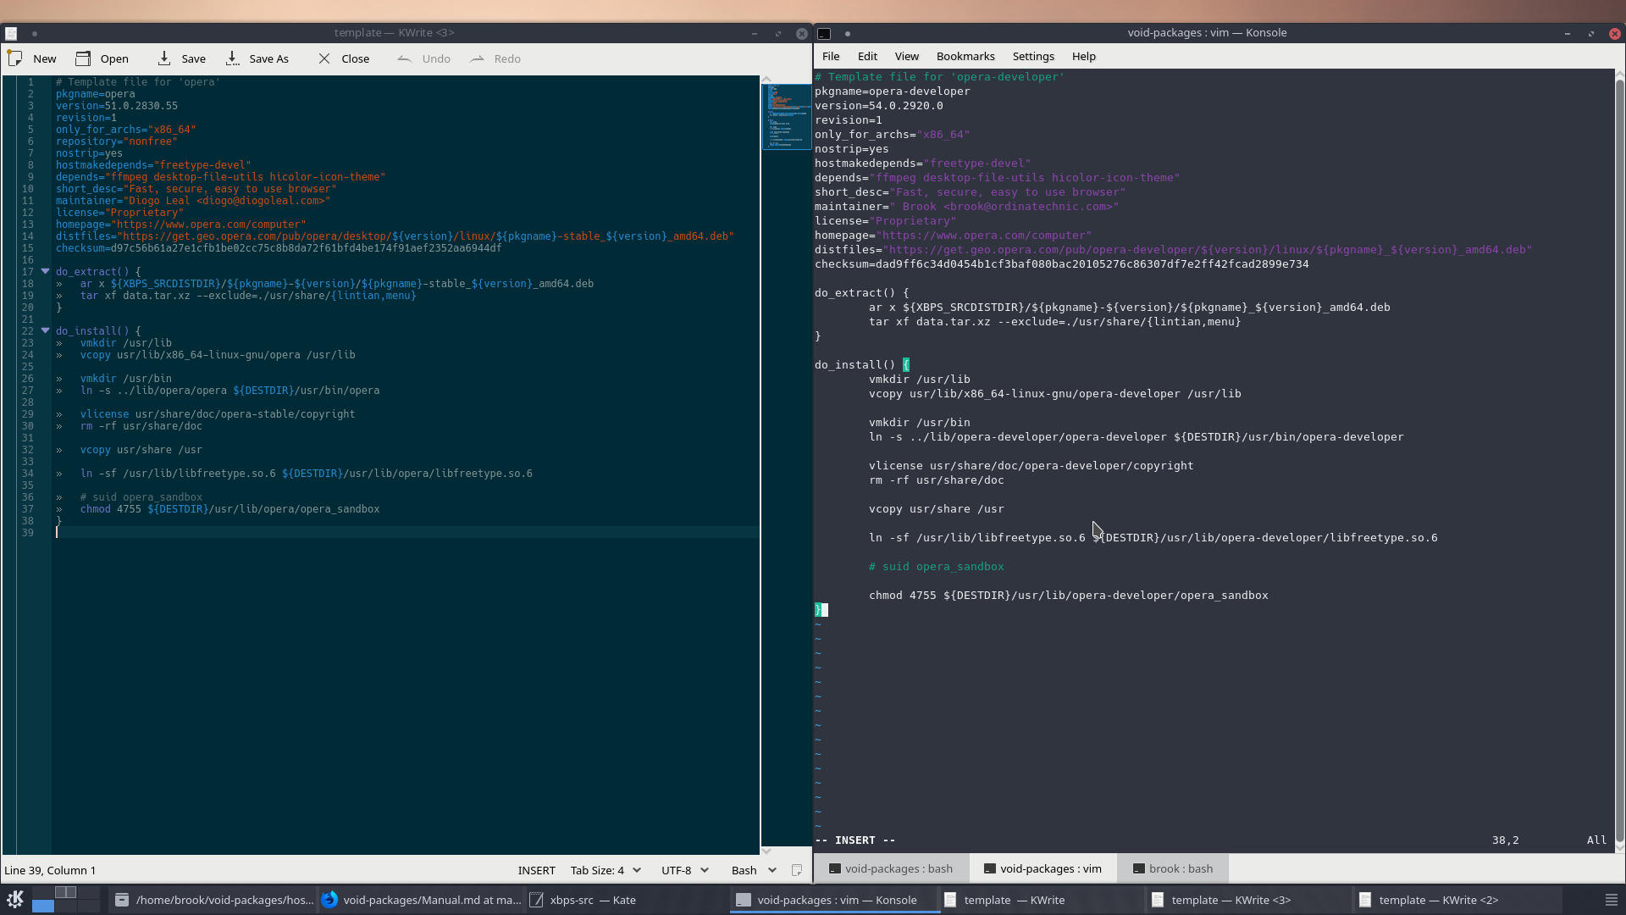Click KWrite title bar pin dot icon

coord(35,34)
